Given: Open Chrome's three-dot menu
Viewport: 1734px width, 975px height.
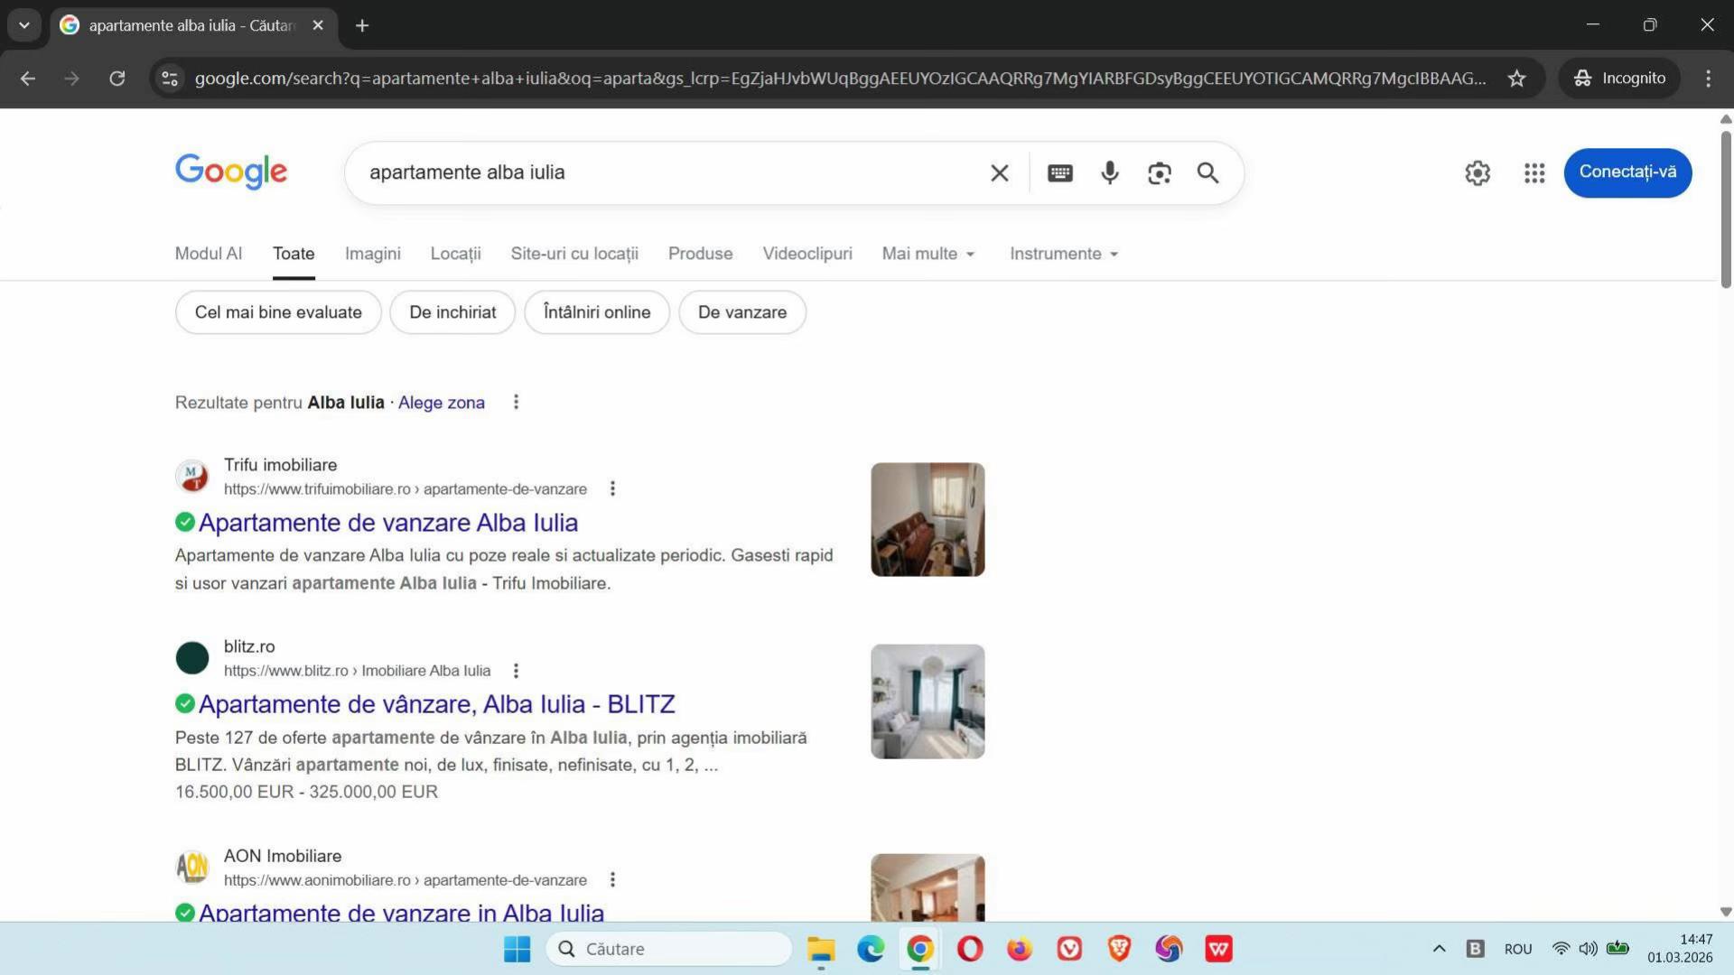Looking at the screenshot, I should [x=1708, y=79].
